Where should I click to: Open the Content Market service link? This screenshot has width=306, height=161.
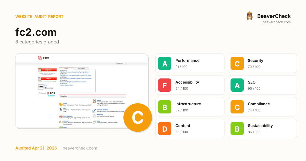[102, 110]
